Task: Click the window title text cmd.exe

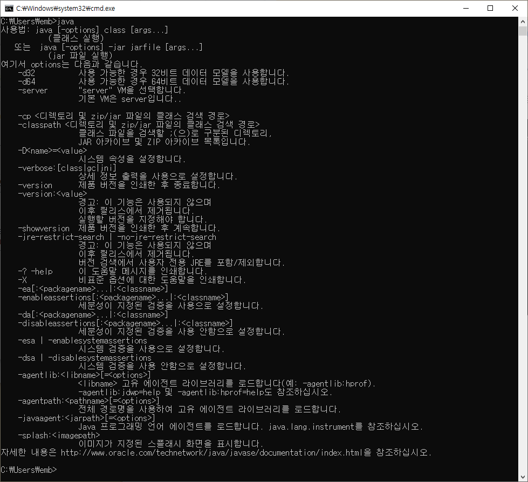Action: click(66, 9)
